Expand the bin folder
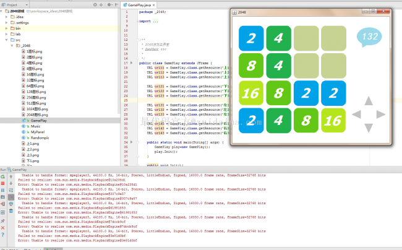This screenshot has width=402, height=250. [7, 28]
